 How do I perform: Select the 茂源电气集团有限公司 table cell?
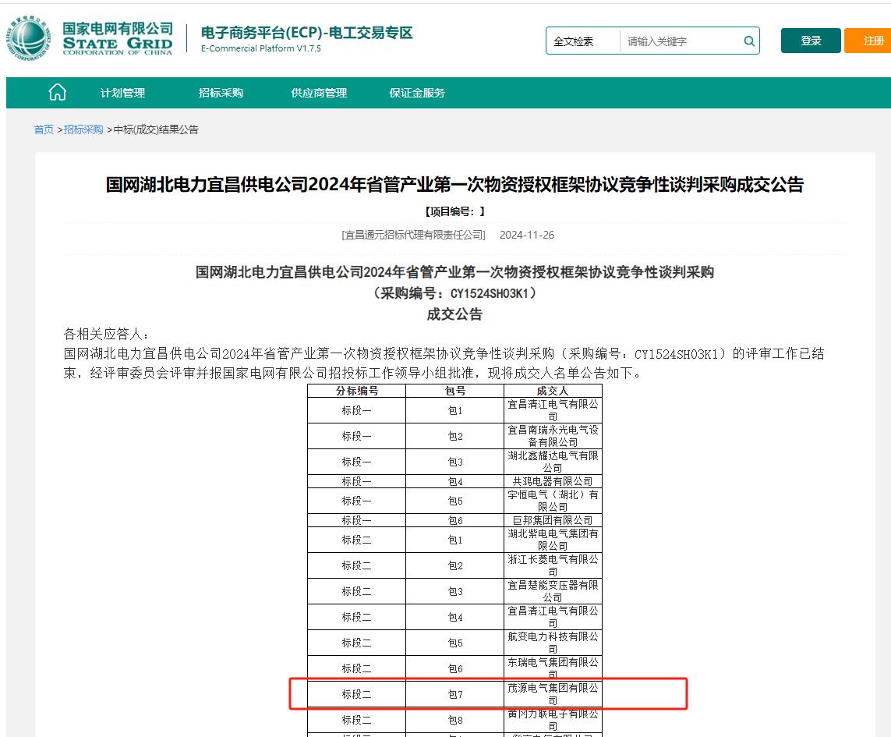553,694
